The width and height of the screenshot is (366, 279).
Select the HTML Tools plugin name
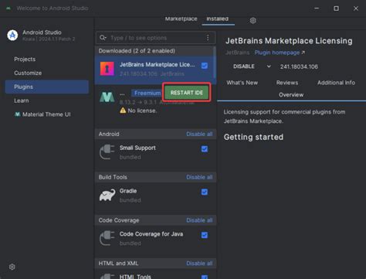pos(135,277)
